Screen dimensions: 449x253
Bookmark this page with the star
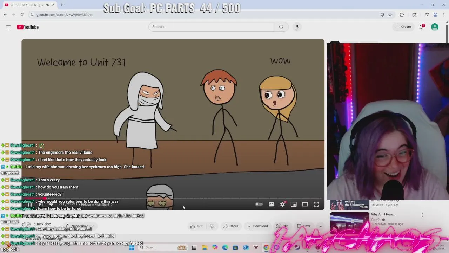(x=390, y=15)
